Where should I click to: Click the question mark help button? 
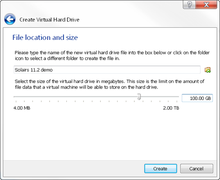tap(189, 4)
